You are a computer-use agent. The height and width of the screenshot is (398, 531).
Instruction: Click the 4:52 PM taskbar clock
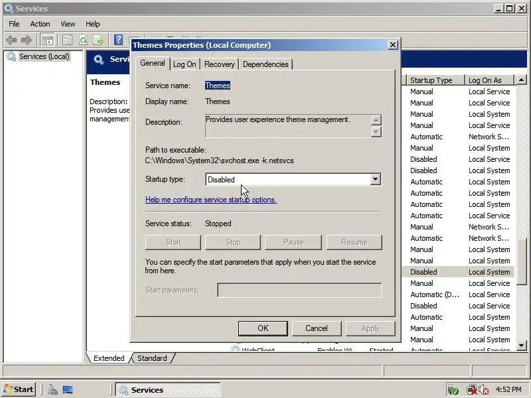tap(508, 389)
